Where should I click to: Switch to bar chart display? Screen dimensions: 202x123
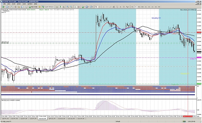[x=57, y=7]
